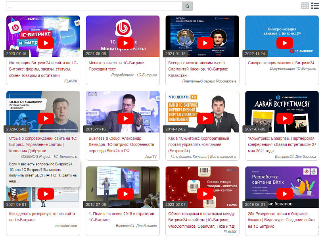
Task: Play the "Отзыв о сопровождении сайта" video
Action: pyautogui.click(x=45, y=118)
